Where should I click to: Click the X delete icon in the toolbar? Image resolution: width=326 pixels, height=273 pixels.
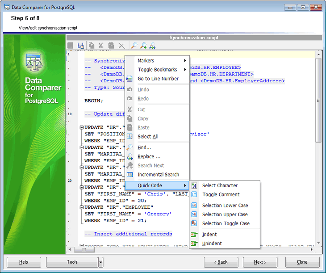121,46
